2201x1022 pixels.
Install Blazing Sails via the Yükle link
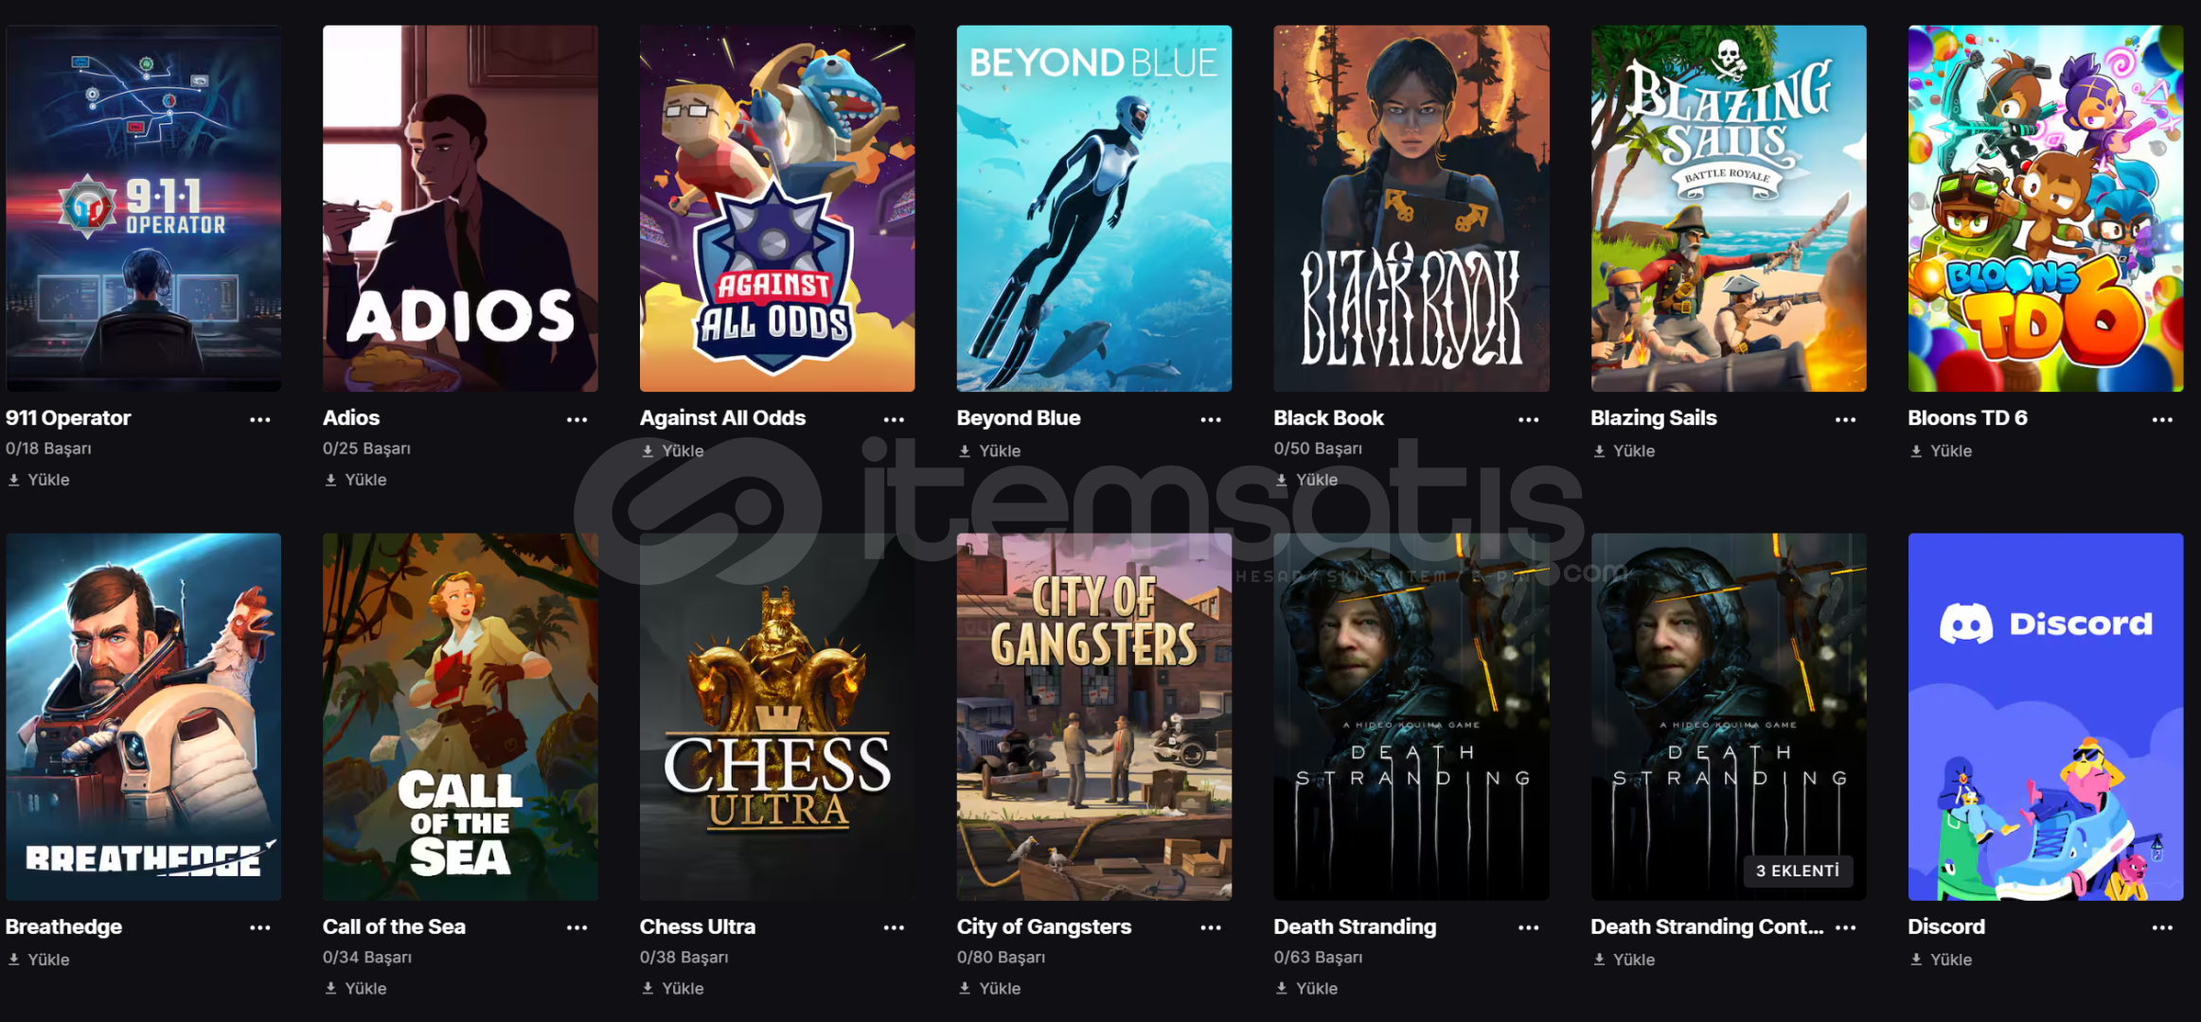point(1624,451)
